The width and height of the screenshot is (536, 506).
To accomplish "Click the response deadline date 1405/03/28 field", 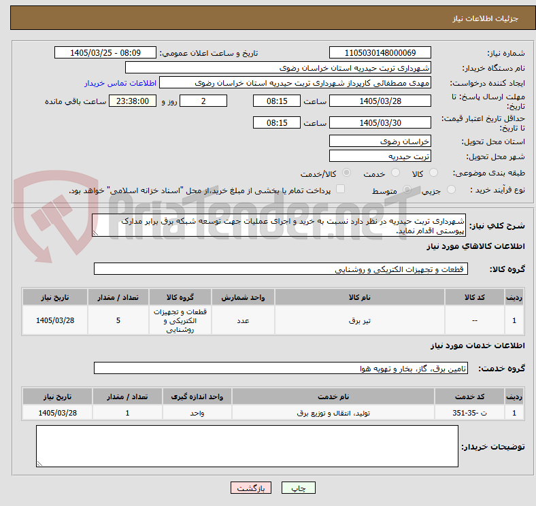I will click(380, 101).
